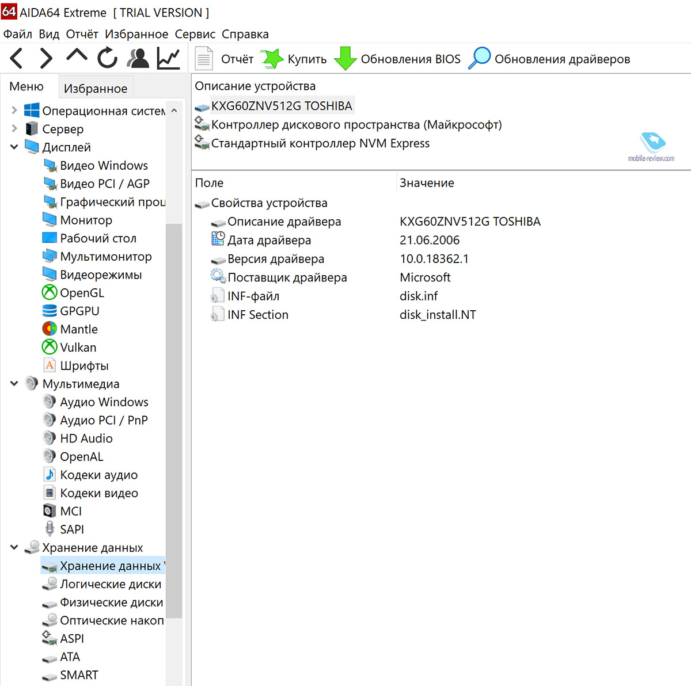
Task: Open the user/favorites person icon
Action: [x=138, y=58]
